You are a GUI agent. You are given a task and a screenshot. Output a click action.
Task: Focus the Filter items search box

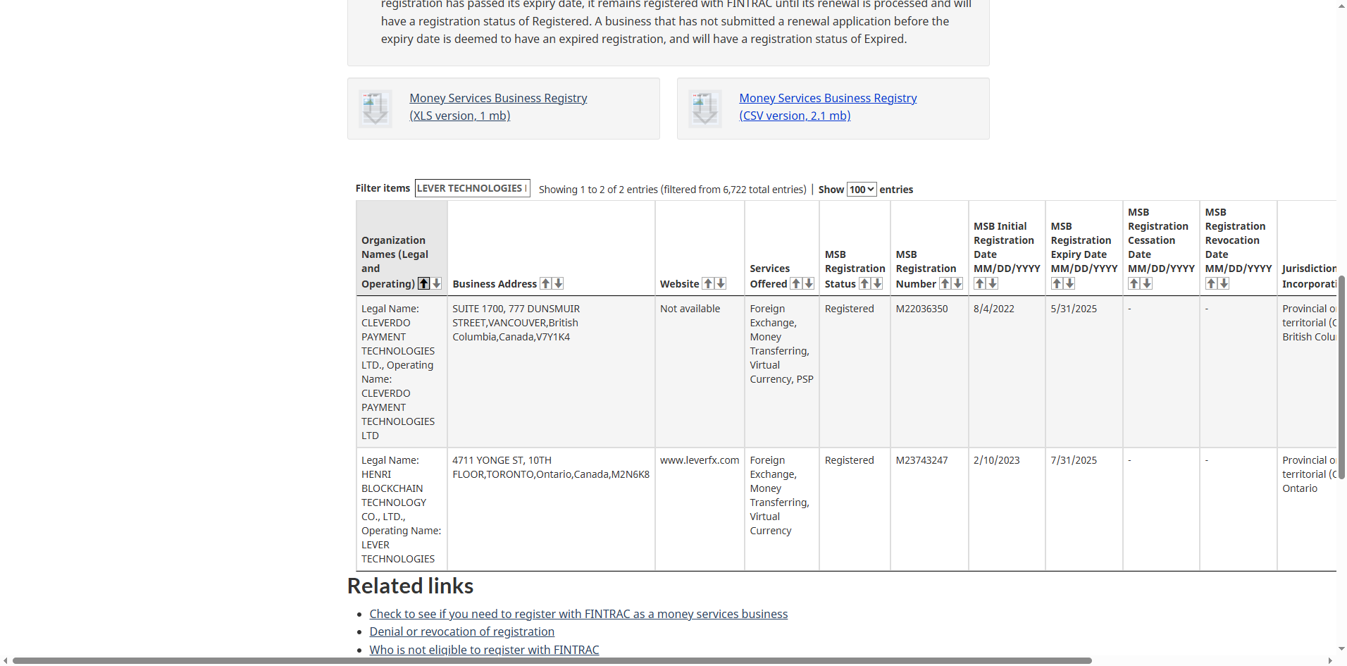(x=472, y=188)
